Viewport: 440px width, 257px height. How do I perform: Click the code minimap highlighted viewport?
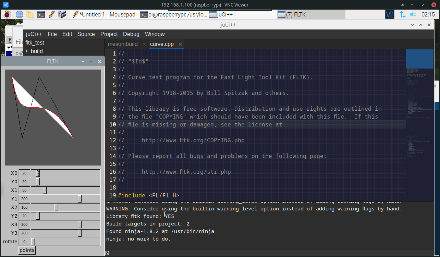(x=419, y=59)
